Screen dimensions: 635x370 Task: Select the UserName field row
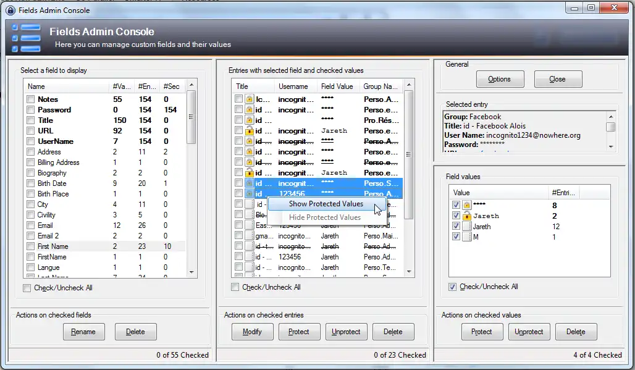(105, 141)
